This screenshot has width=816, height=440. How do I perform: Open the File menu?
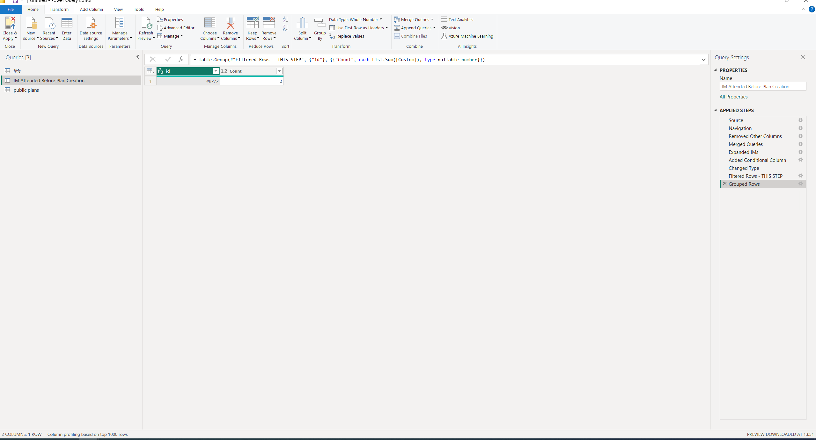coord(11,9)
